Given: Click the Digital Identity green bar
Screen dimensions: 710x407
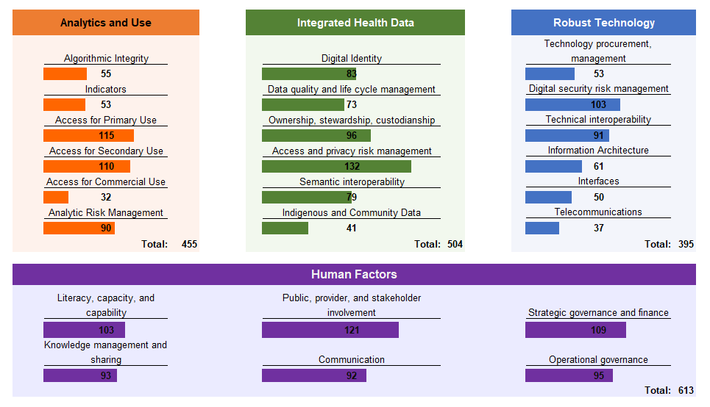Looking at the screenshot, I should tap(309, 74).
